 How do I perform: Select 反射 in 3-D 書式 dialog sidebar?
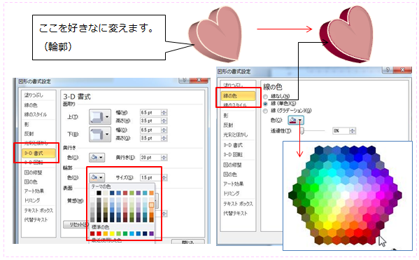point(29,134)
